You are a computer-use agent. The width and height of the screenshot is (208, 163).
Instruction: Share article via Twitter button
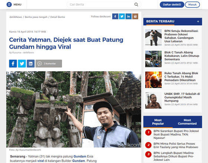point(22,63)
